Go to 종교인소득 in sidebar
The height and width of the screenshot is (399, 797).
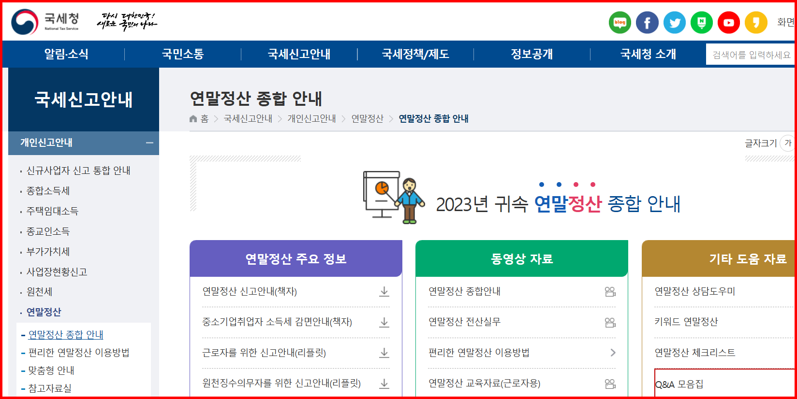click(x=48, y=231)
